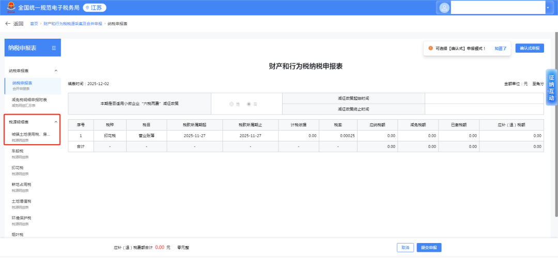Click the 税率 column header
The width and height of the screenshot is (558, 258).
[338, 125]
